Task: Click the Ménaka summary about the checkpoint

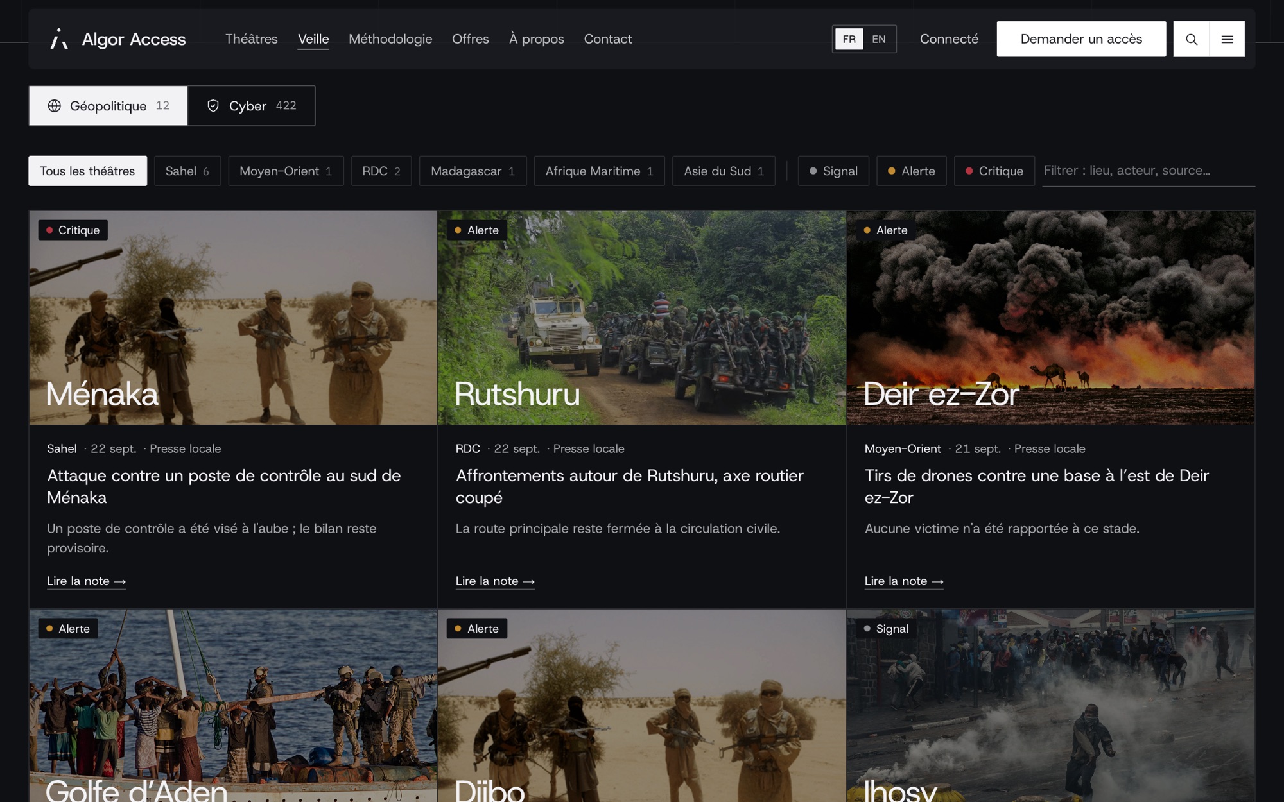Action: pos(212,538)
